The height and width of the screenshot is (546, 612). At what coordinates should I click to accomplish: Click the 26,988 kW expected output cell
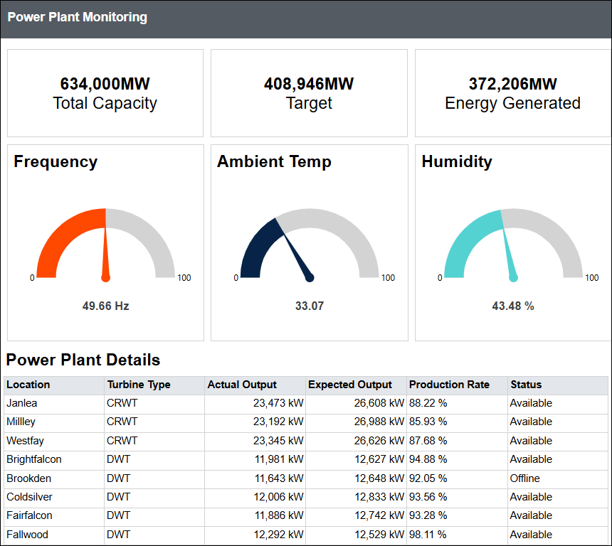click(x=356, y=422)
